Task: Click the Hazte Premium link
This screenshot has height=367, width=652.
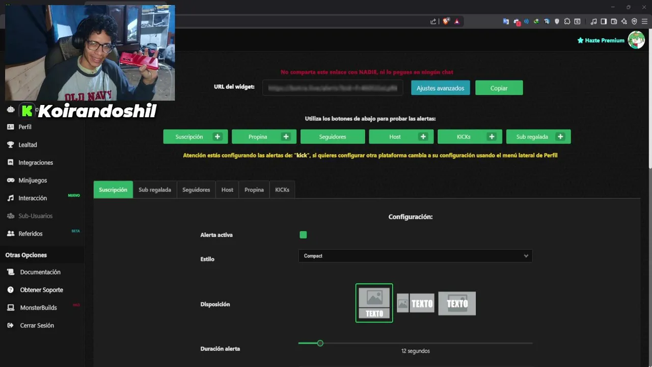Action: point(601,40)
